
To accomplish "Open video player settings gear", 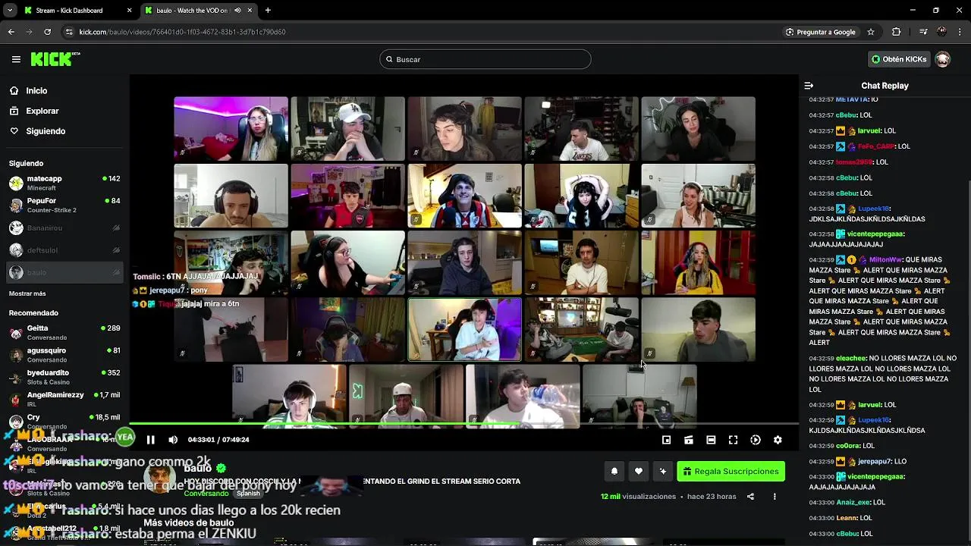I will tap(778, 440).
